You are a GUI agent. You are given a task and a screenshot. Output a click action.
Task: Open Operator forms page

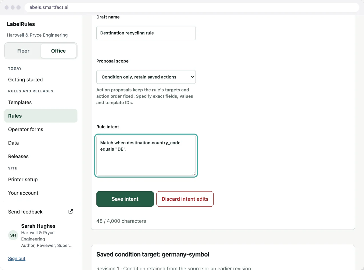(41, 129)
